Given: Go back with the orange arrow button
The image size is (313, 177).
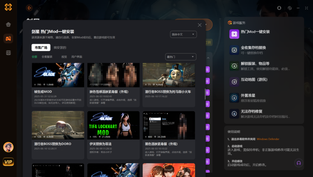Looking at the screenshot, I should [29, 8].
